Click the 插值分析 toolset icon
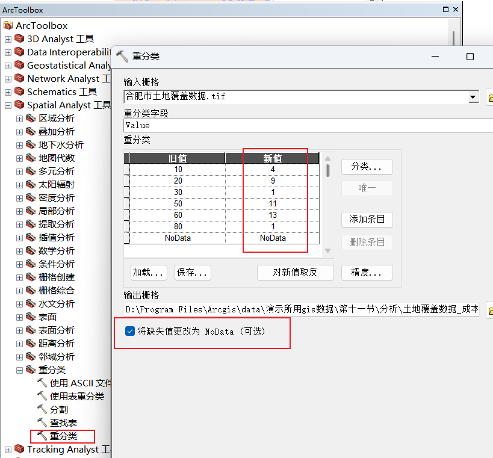 pyautogui.click(x=31, y=237)
